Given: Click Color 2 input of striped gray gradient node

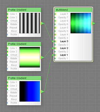Looking at the screenshot, I should 7,17.
